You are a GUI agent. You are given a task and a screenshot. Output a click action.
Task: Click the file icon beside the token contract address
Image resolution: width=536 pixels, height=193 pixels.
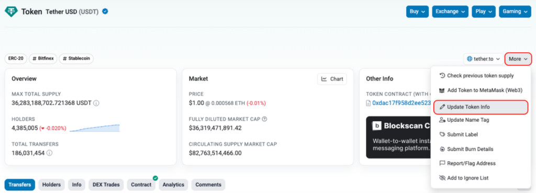(368, 103)
